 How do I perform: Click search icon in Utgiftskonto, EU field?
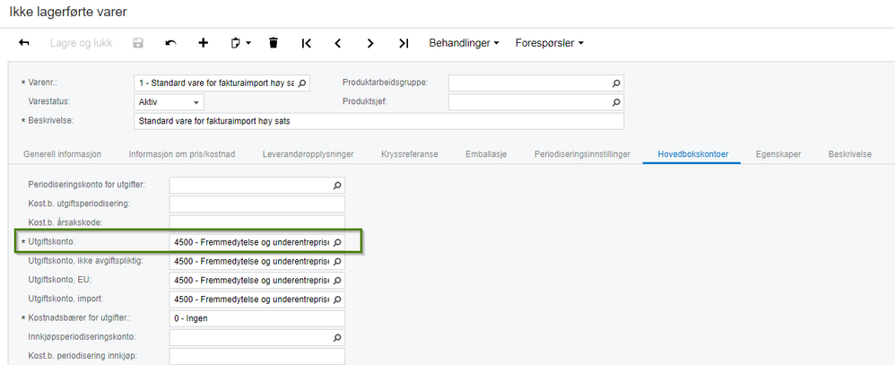(337, 281)
